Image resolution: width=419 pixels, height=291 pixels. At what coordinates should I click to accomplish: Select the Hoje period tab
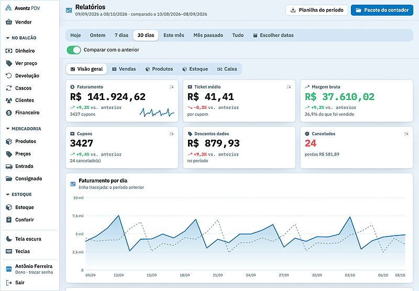pyautogui.click(x=75, y=35)
